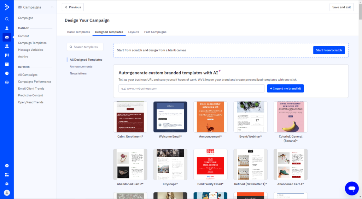Viewport: 362px width, 199px height.
Task: Switch to Layouts tab
Action: click(134, 32)
